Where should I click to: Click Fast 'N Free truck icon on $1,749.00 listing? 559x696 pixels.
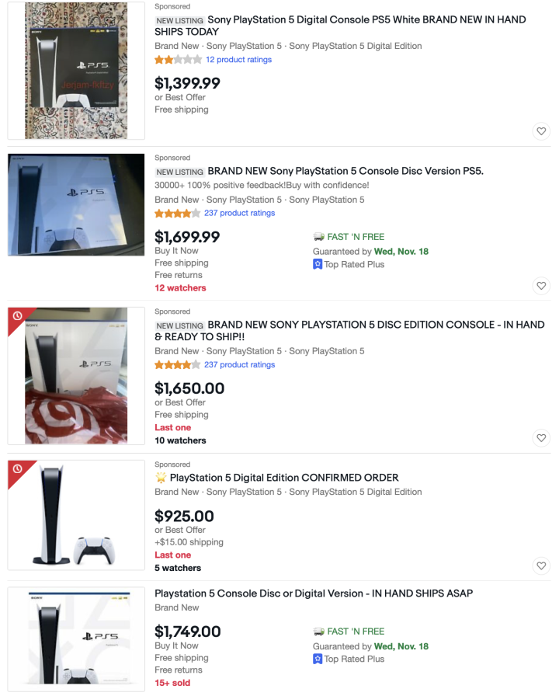point(318,632)
